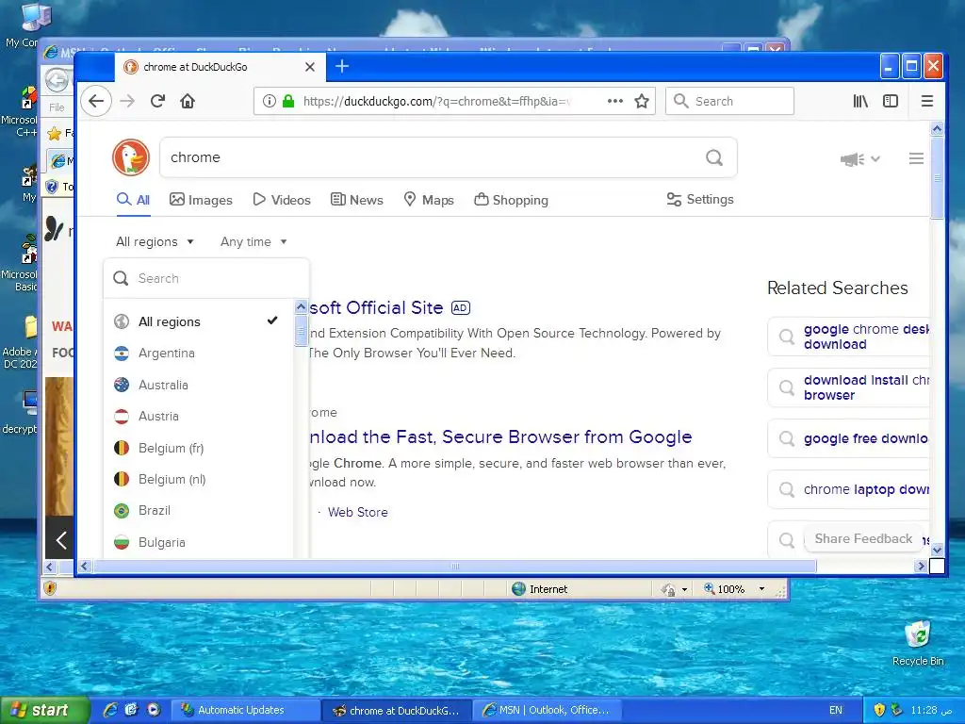Choose Brazil region
Screen dimensions: 965x724
pyautogui.click(x=198, y=510)
